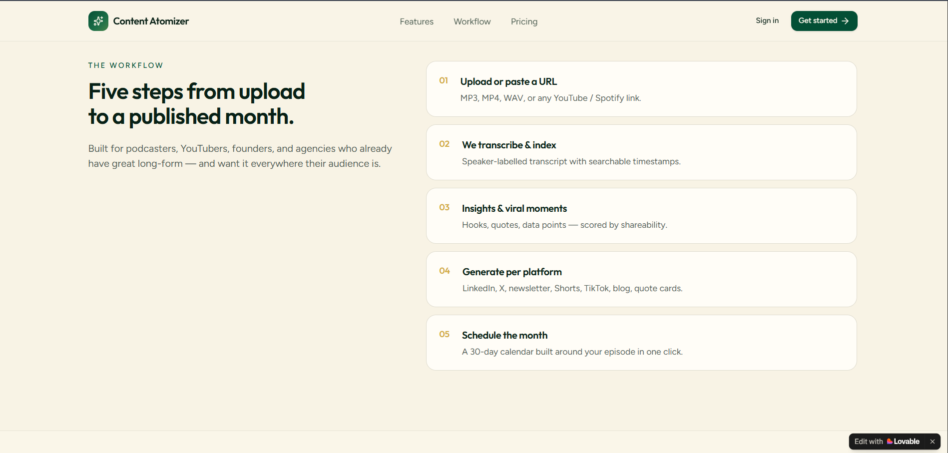Click the step number 03
The height and width of the screenshot is (453, 948).
tap(445, 207)
